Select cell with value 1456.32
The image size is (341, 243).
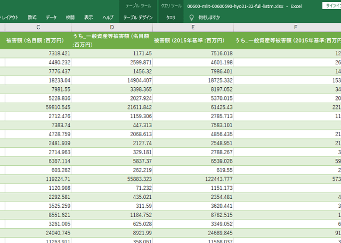click(112, 71)
